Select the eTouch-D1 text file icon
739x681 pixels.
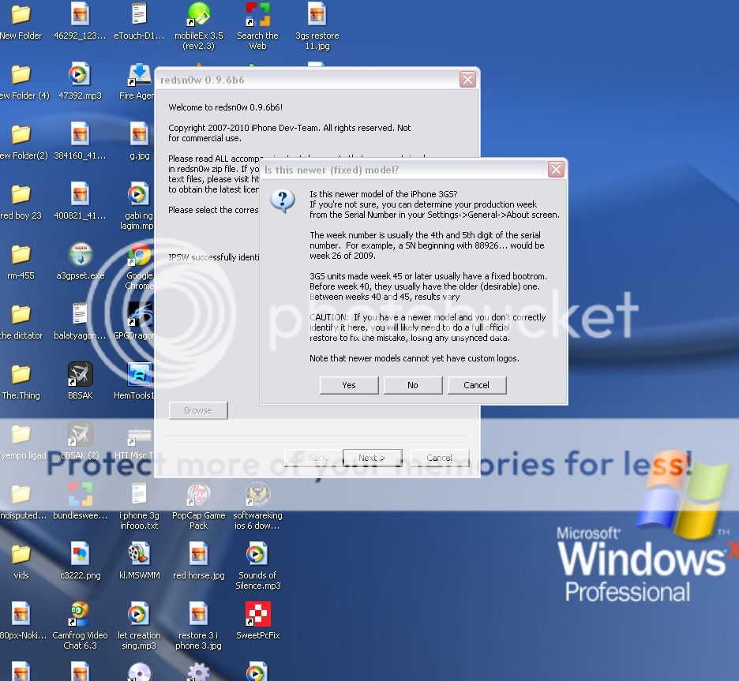tap(139, 14)
